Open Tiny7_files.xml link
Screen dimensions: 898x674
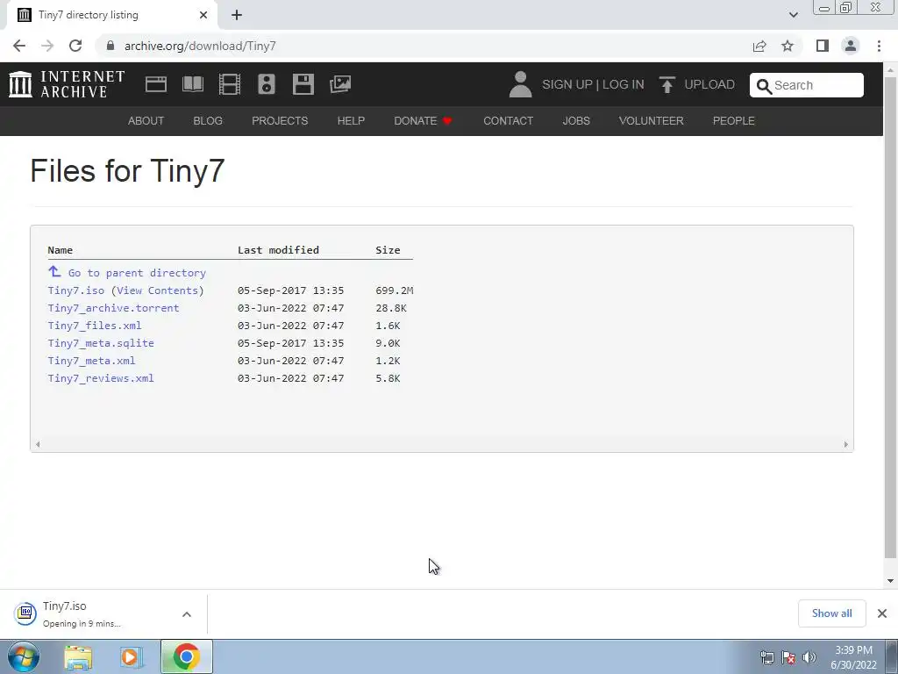coord(95,326)
